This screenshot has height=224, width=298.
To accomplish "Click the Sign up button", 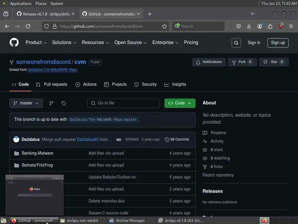I will 278,43.
